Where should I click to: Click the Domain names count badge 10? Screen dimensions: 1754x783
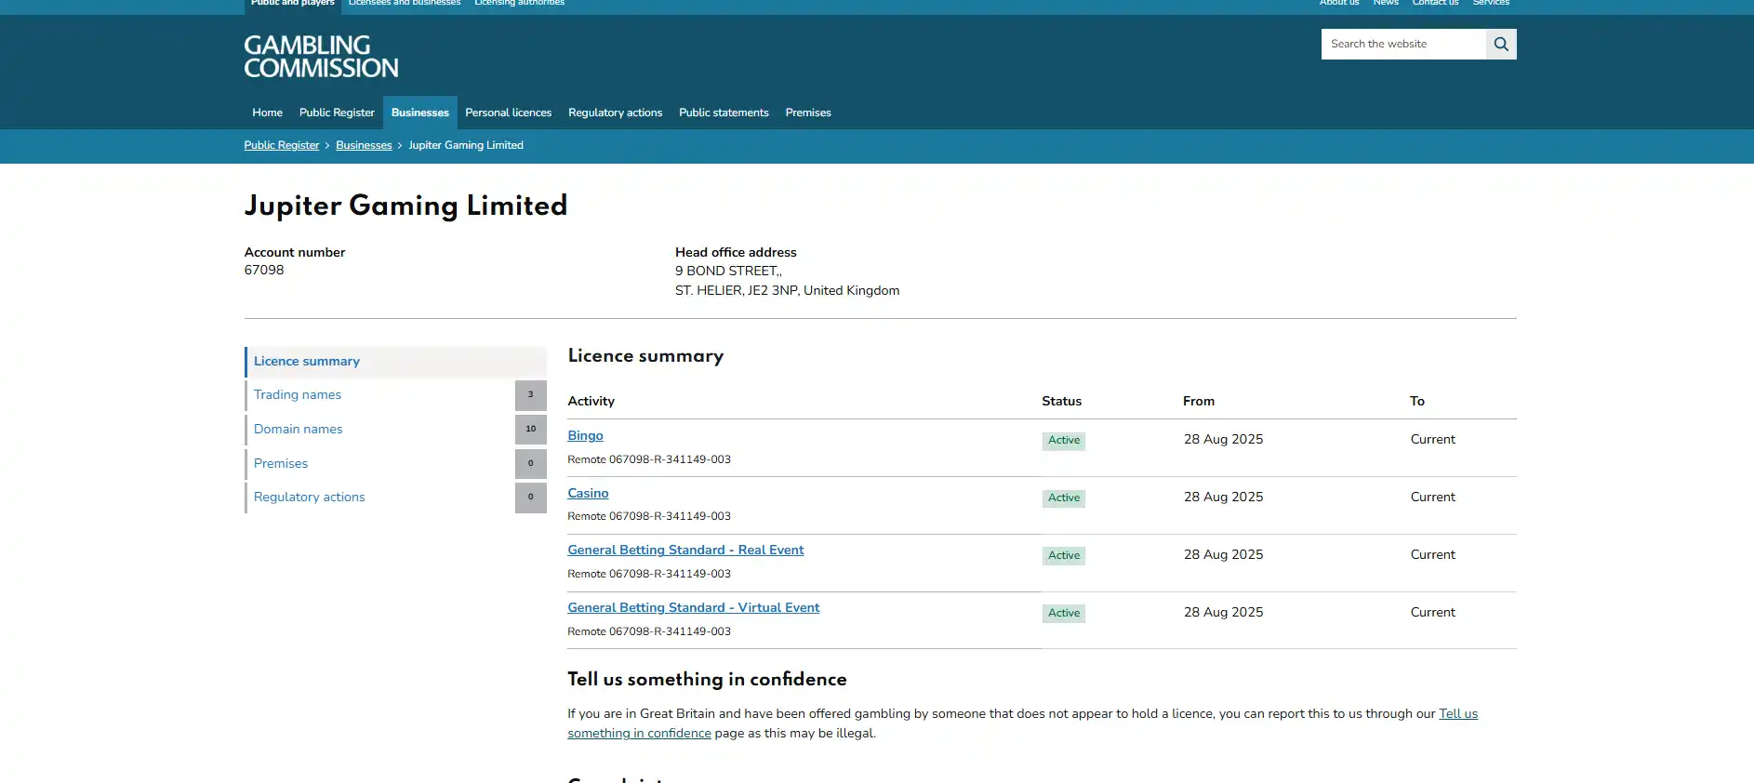click(x=531, y=429)
